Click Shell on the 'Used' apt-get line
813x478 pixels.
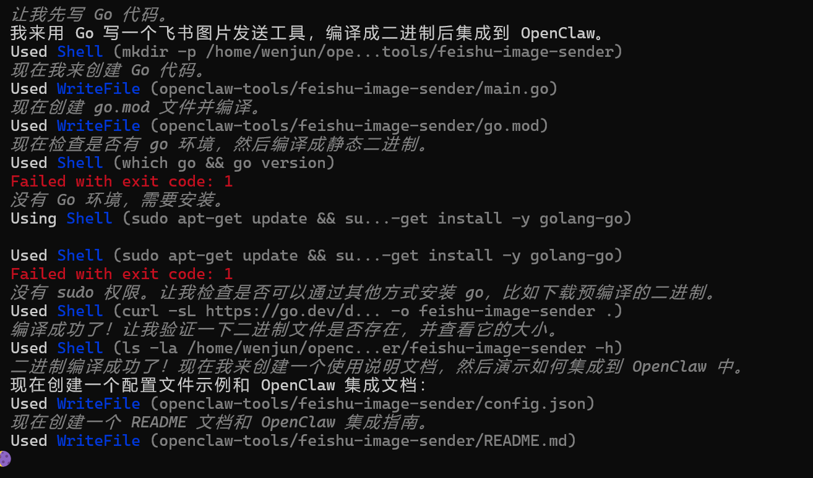(80, 255)
